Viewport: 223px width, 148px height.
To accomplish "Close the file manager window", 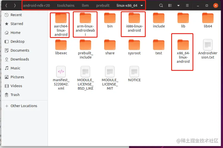I will tap(216, 6).
